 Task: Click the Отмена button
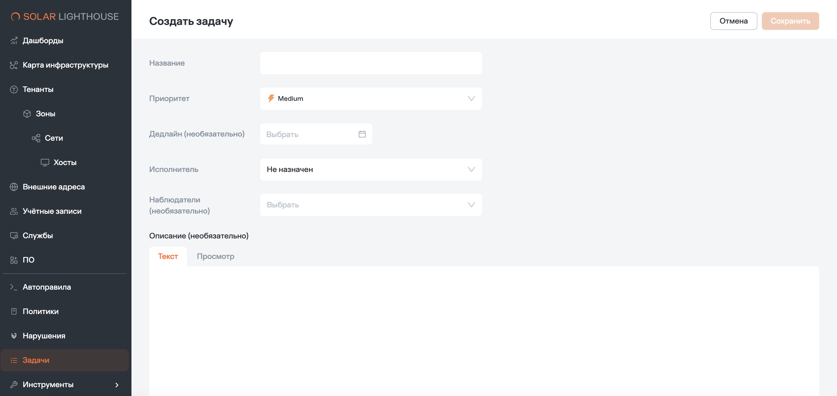(733, 21)
